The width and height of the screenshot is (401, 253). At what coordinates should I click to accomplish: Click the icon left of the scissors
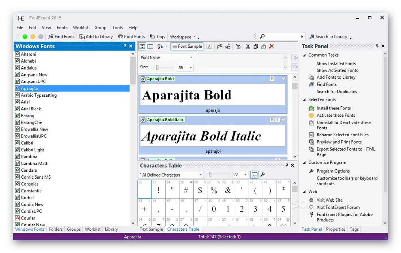click(238, 46)
